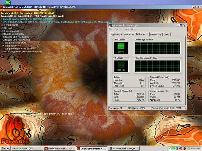Go to the Networking tab
Screen dimensions: 202x151
coord(156,35)
